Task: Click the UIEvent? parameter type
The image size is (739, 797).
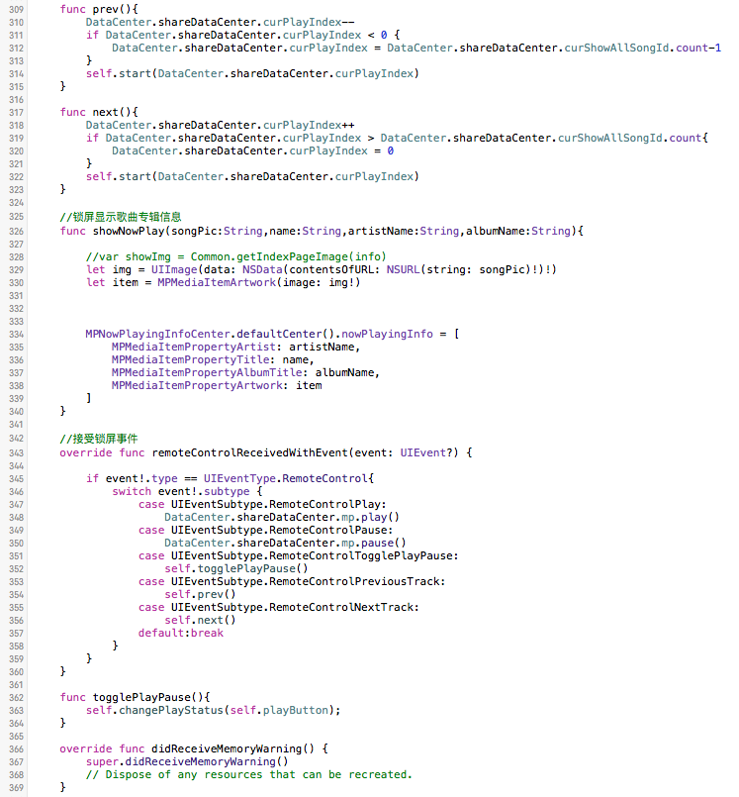Action: coord(426,452)
